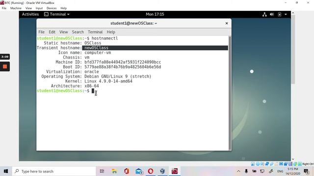Viewport: 314px width, 176px height.
Task: Click Debian GNU/Linux 9 (stretch) text
Action: pyautogui.click(x=118, y=76)
